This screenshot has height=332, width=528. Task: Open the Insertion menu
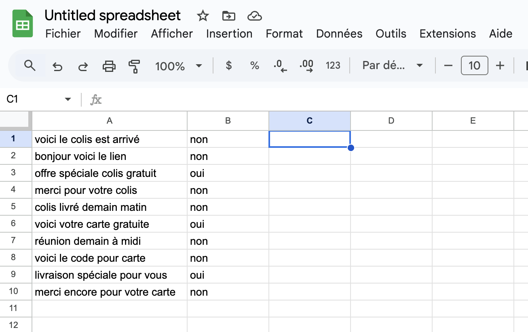click(229, 34)
